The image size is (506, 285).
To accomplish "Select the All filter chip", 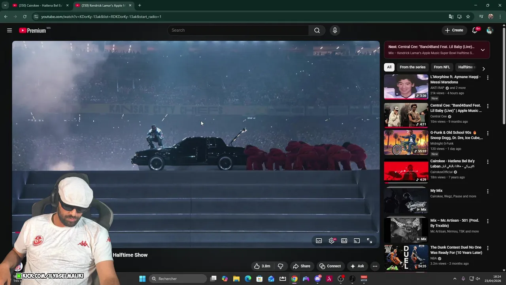I will pos(389,67).
